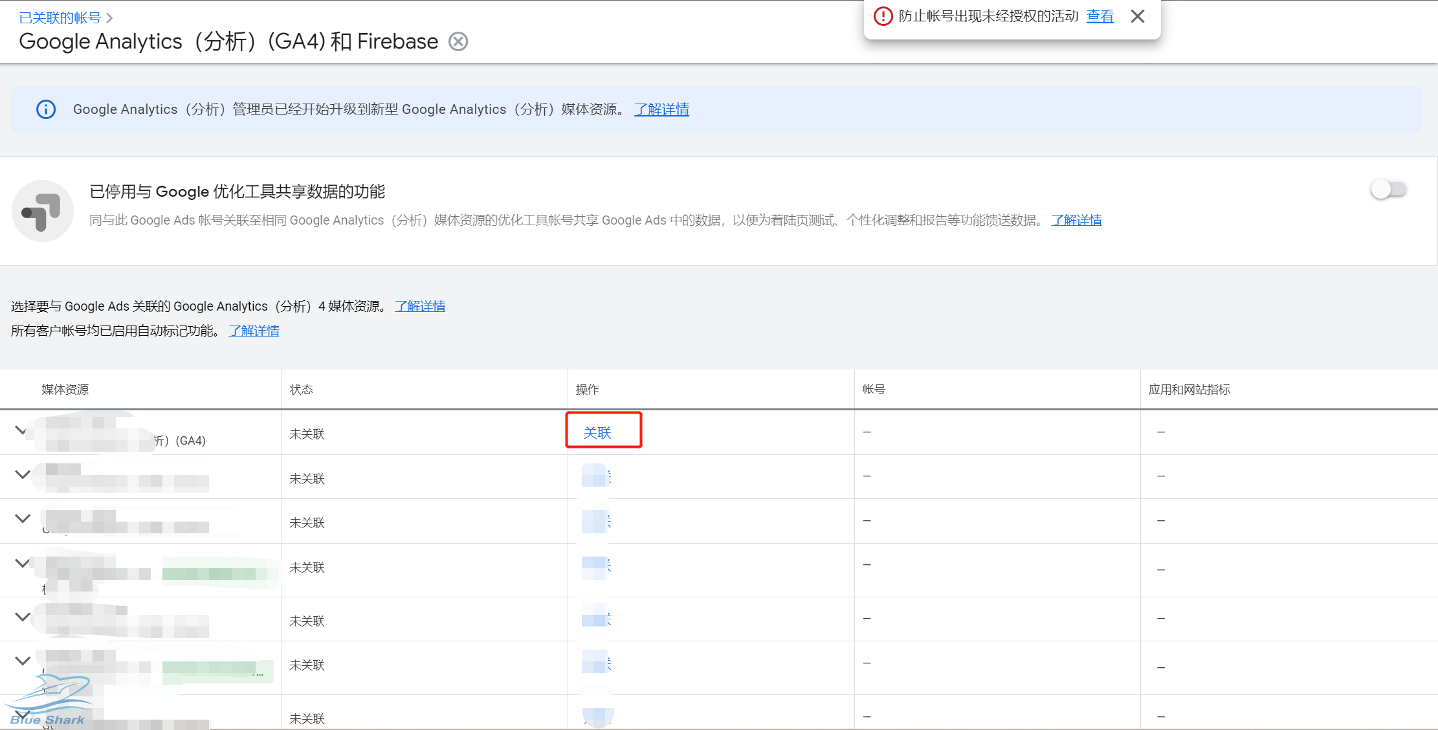Click the 状态 column header
The image size is (1438, 730).
click(x=302, y=389)
